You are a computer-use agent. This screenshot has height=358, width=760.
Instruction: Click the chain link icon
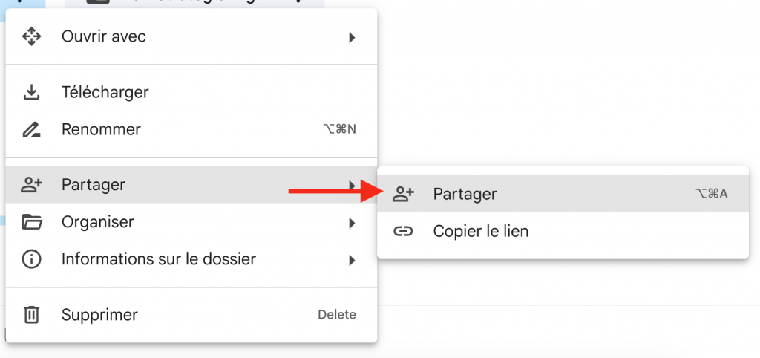pos(402,232)
